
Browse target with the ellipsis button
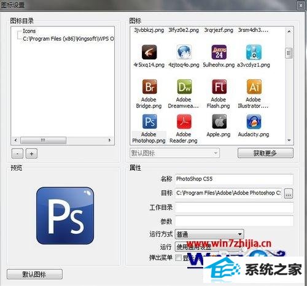coord(289,193)
